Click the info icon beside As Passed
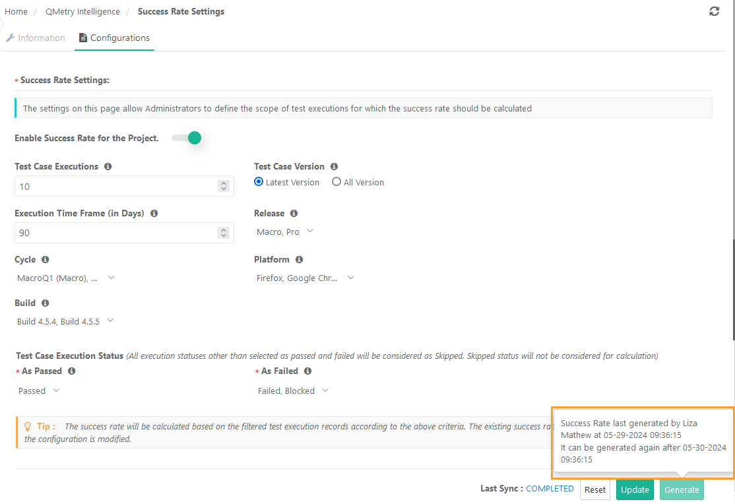This screenshot has height=504, width=735. click(x=71, y=371)
